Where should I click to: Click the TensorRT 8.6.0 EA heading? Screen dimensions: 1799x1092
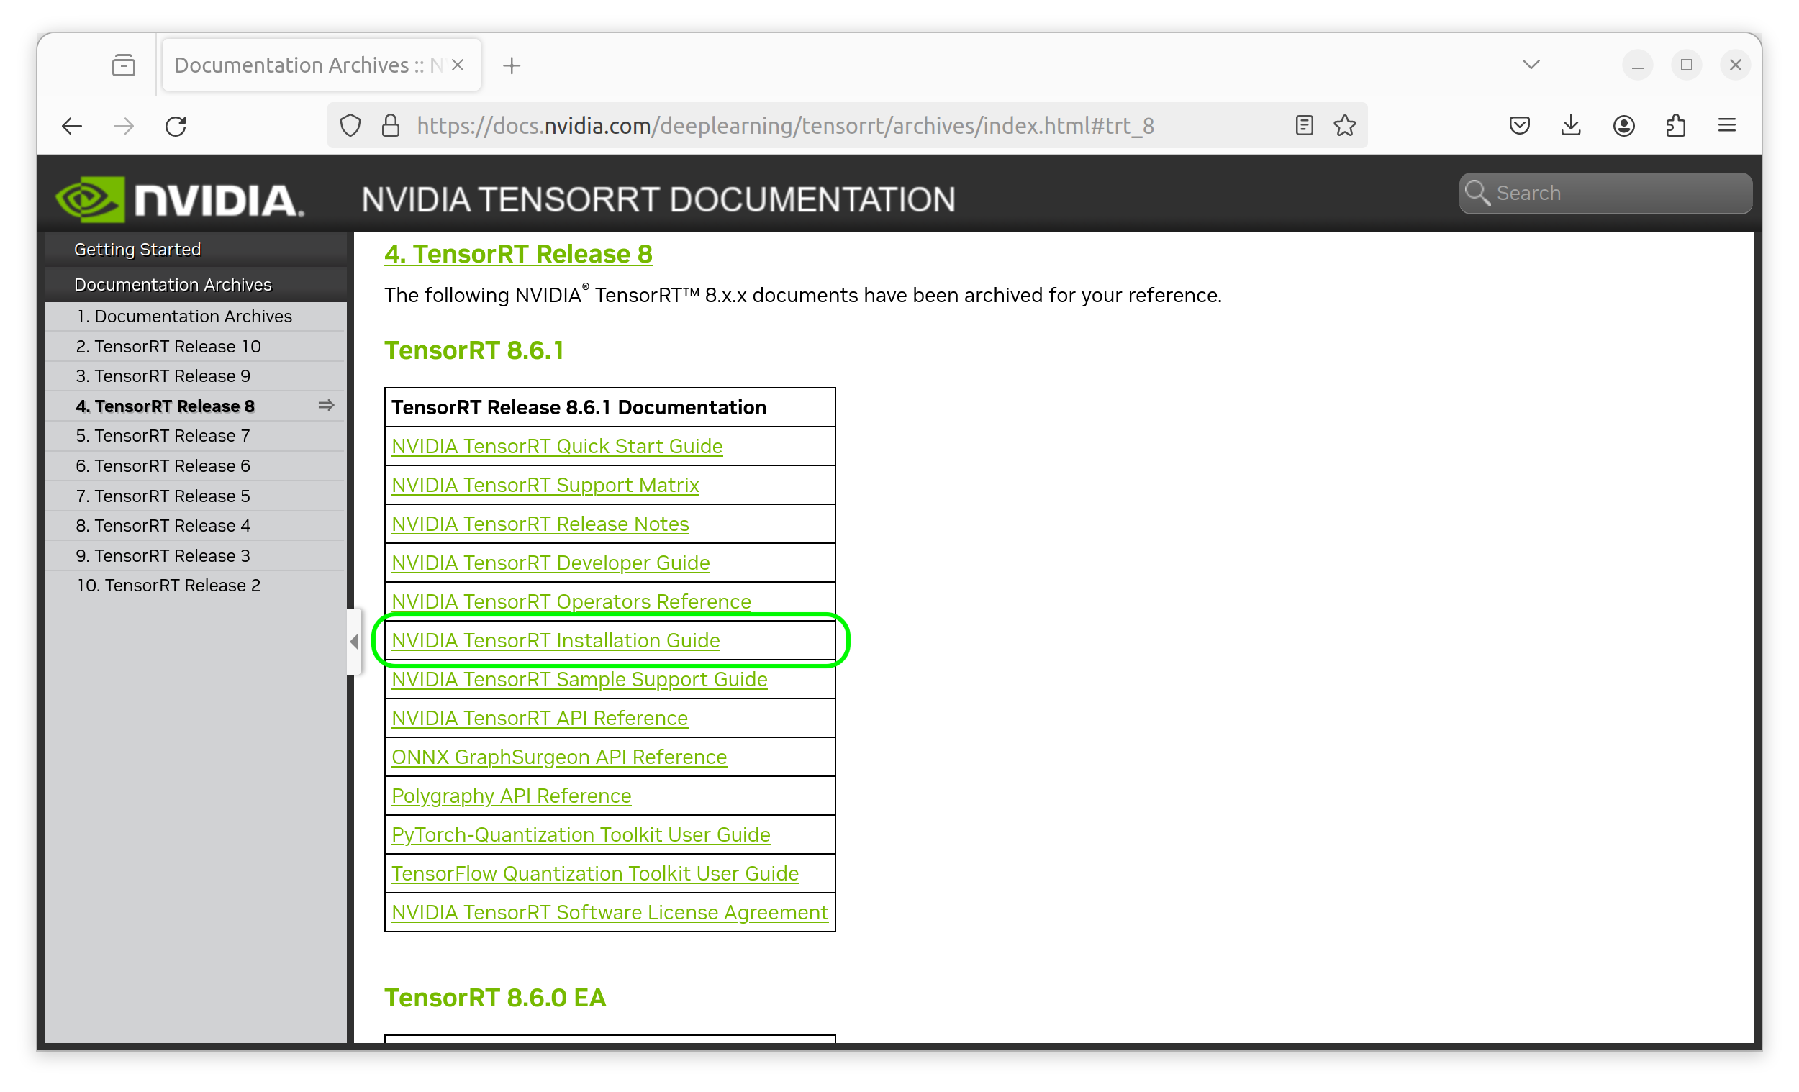495,998
